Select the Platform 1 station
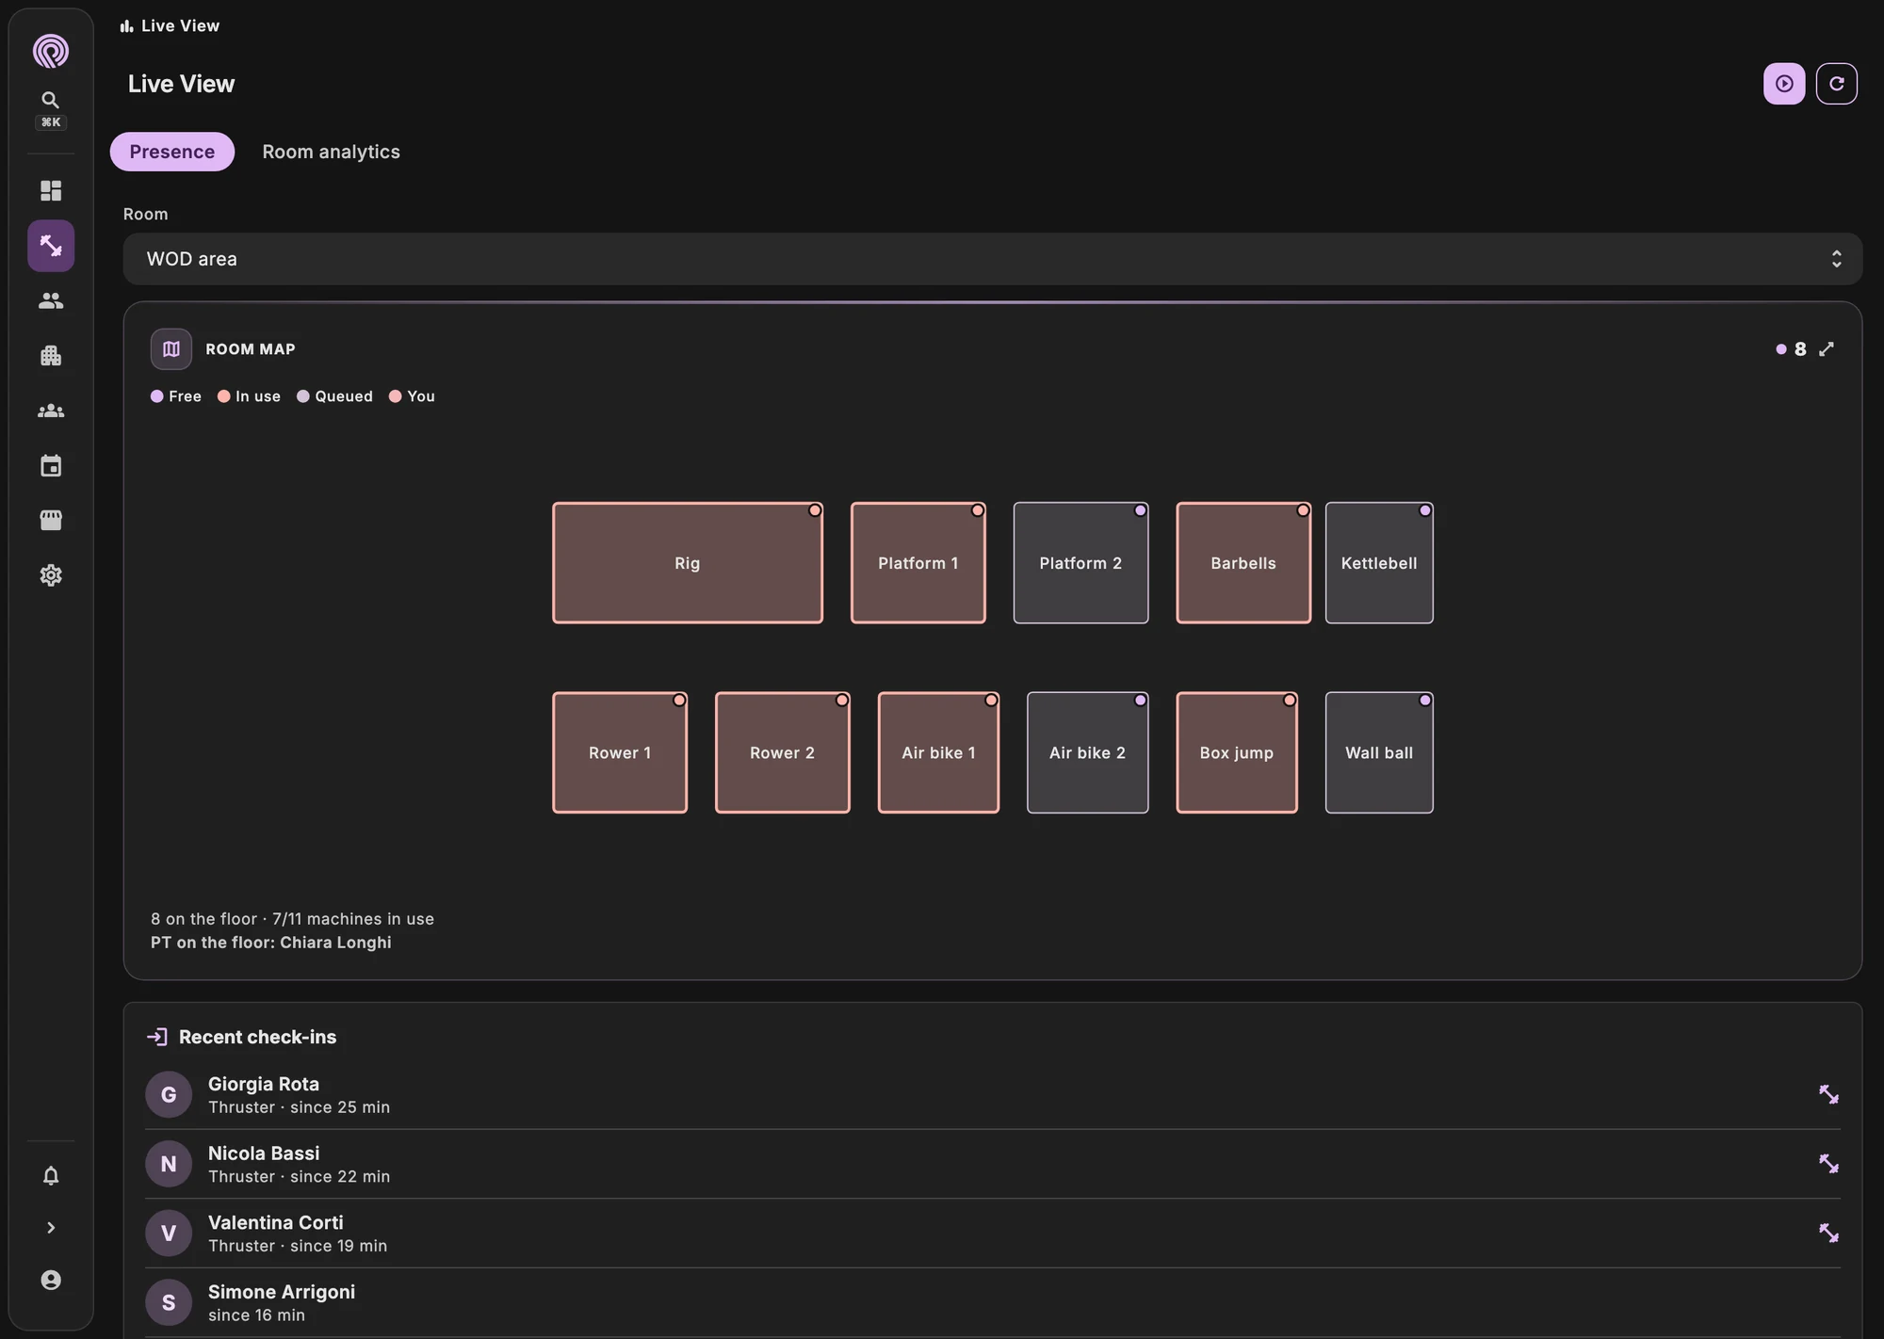This screenshot has height=1339, width=1884. [x=918, y=563]
